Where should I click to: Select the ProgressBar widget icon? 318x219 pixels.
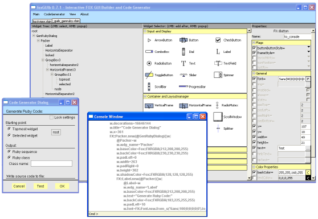point(184,86)
